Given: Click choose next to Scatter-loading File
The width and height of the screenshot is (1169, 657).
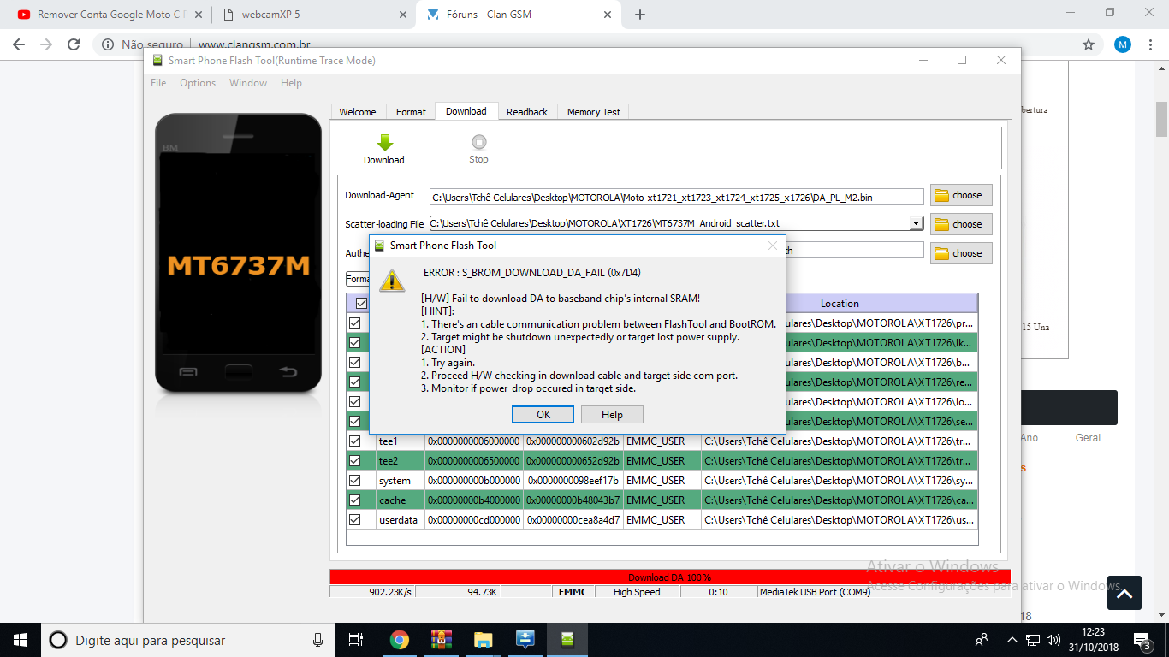Looking at the screenshot, I should tap(961, 224).
